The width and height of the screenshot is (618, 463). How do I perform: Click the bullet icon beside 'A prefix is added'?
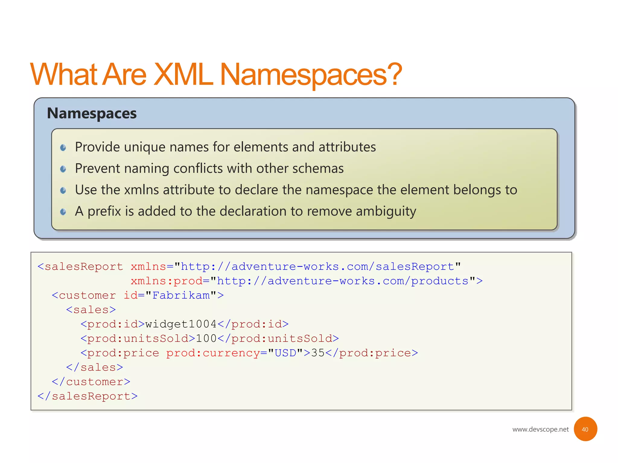(63, 212)
